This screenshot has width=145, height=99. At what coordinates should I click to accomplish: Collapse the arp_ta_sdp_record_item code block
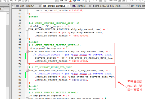[27, 70]
